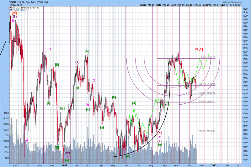Select the red 'In [Y]' annotation
Viewport: 251px width, 167px height.
tap(198, 49)
